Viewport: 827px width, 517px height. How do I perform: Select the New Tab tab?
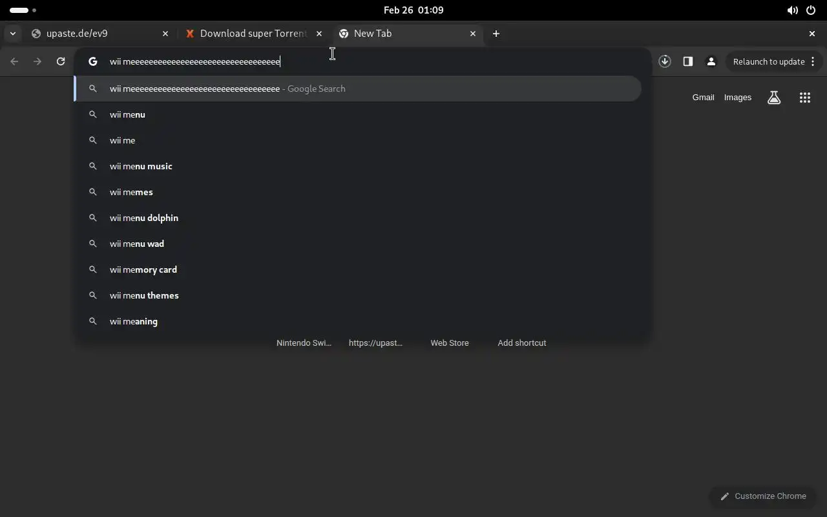pyautogui.click(x=407, y=34)
